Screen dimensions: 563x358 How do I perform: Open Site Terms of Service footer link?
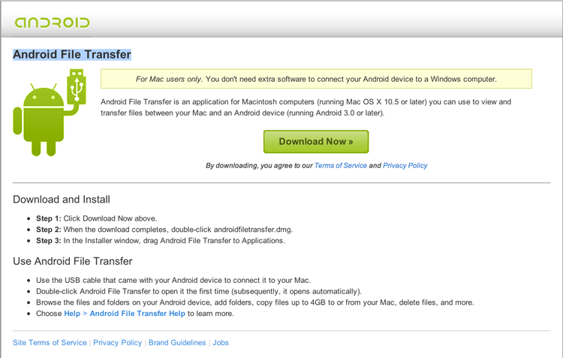point(50,342)
